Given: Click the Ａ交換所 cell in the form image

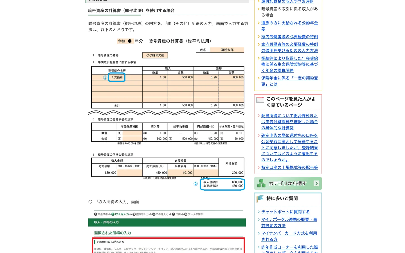Looking at the screenshot, I should (x=117, y=77).
